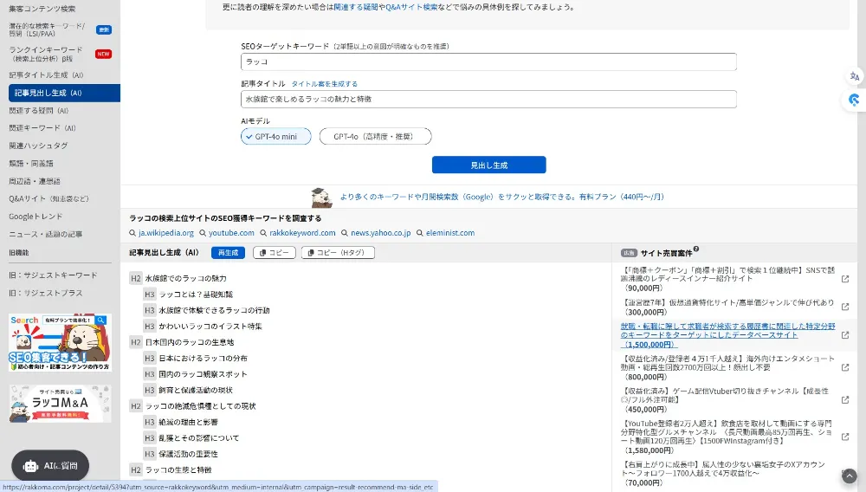This screenshot has width=866, height=492.
Task: Open 旧:サジェストプラス item
Action: pos(45,293)
